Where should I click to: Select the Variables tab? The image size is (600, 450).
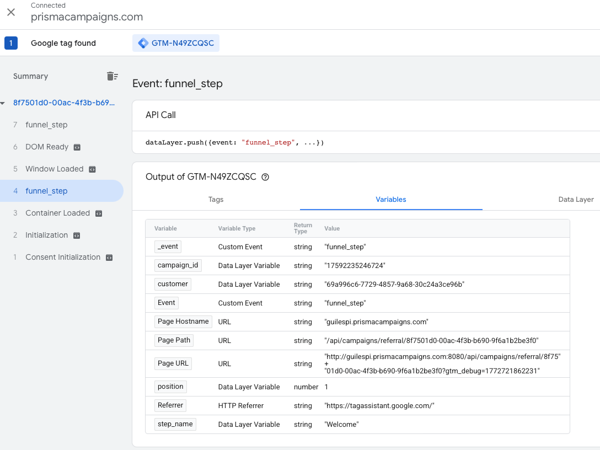click(x=390, y=200)
